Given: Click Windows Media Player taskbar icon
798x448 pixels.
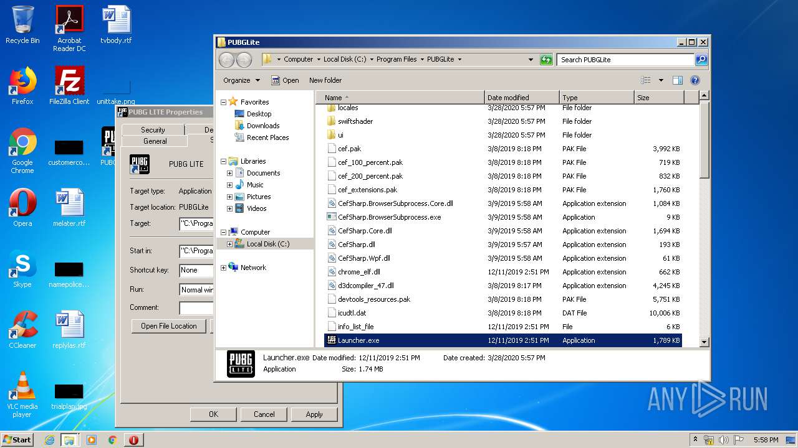Looking at the screenshot, I should tap(92, 440).
